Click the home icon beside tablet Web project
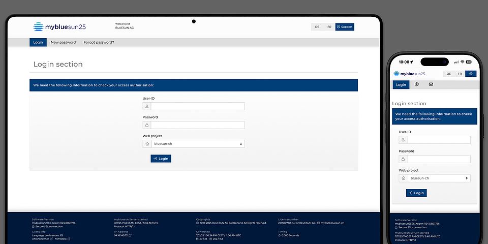 pyautogui.click(x=147, y=144)
